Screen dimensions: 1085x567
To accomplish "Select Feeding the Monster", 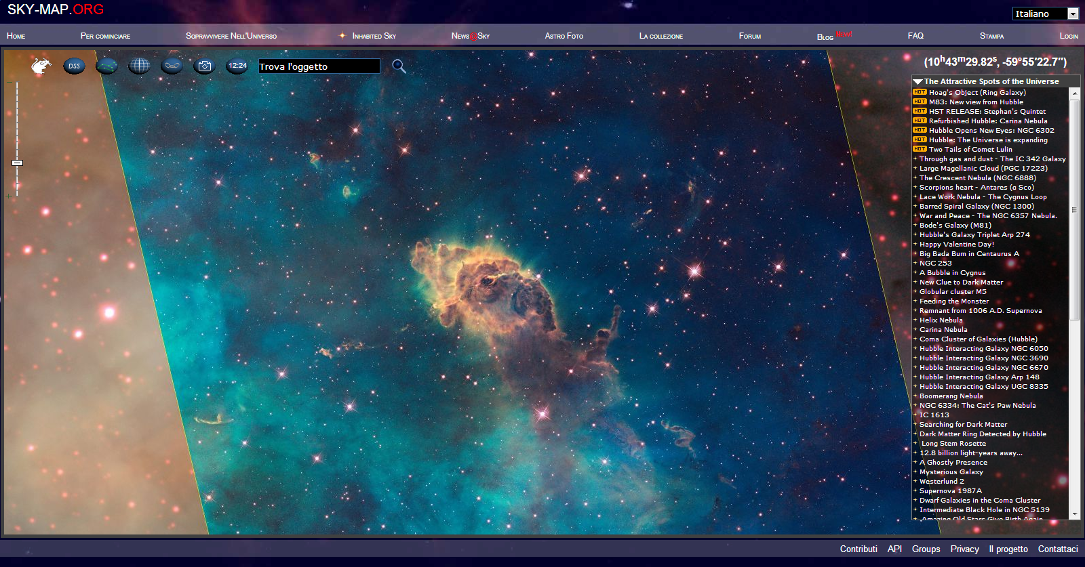I will (954, 301).
